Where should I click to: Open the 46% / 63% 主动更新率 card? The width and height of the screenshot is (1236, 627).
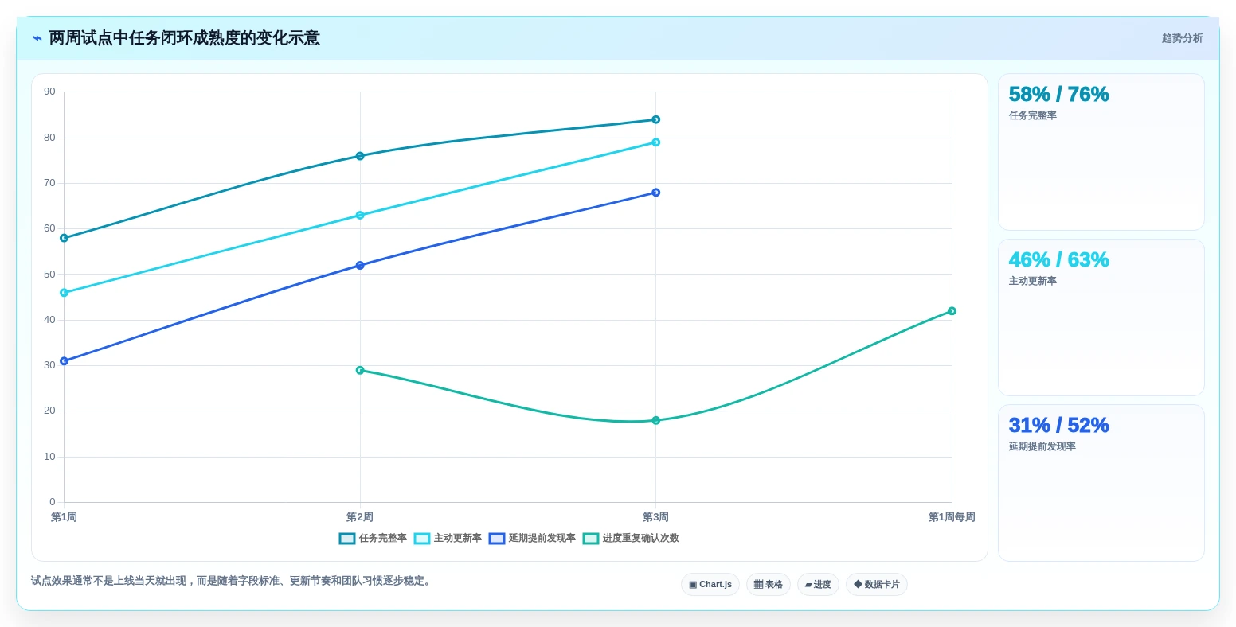pyautogui.click(x=1101, y=317)
